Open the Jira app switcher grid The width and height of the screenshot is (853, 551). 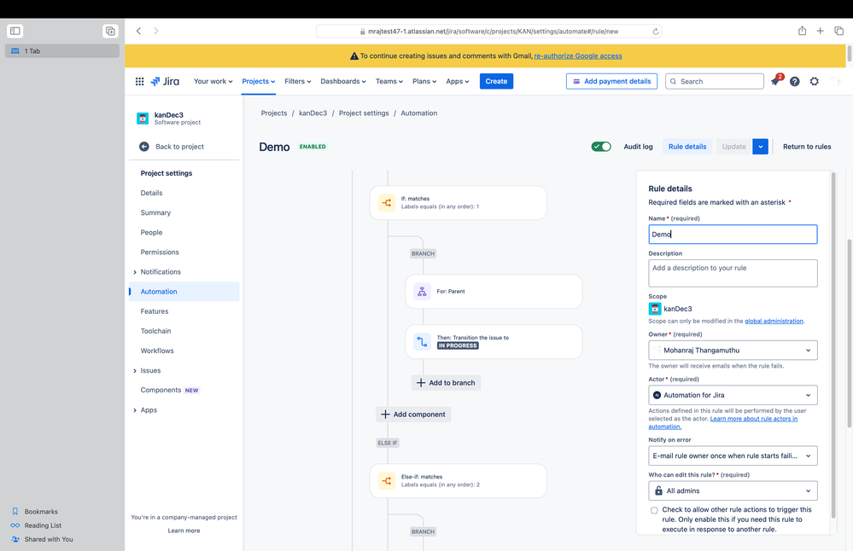tap(139, 82)
